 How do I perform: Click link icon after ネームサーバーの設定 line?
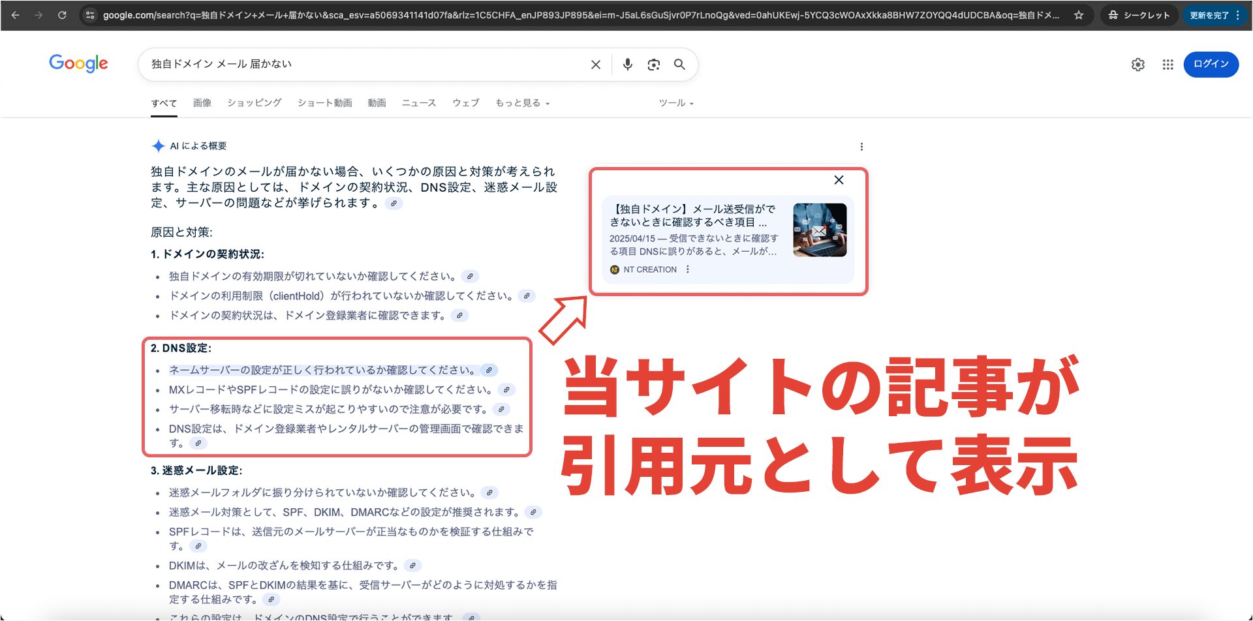point(489,371)
